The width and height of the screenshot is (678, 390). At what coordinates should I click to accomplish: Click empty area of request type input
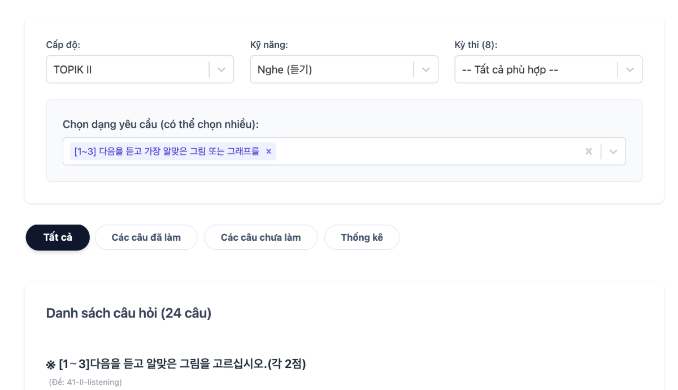[424, 151]
